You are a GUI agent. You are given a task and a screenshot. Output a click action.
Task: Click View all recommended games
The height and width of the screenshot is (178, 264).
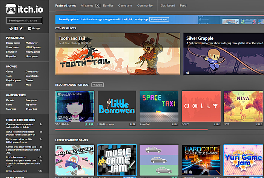click(97, 85)
